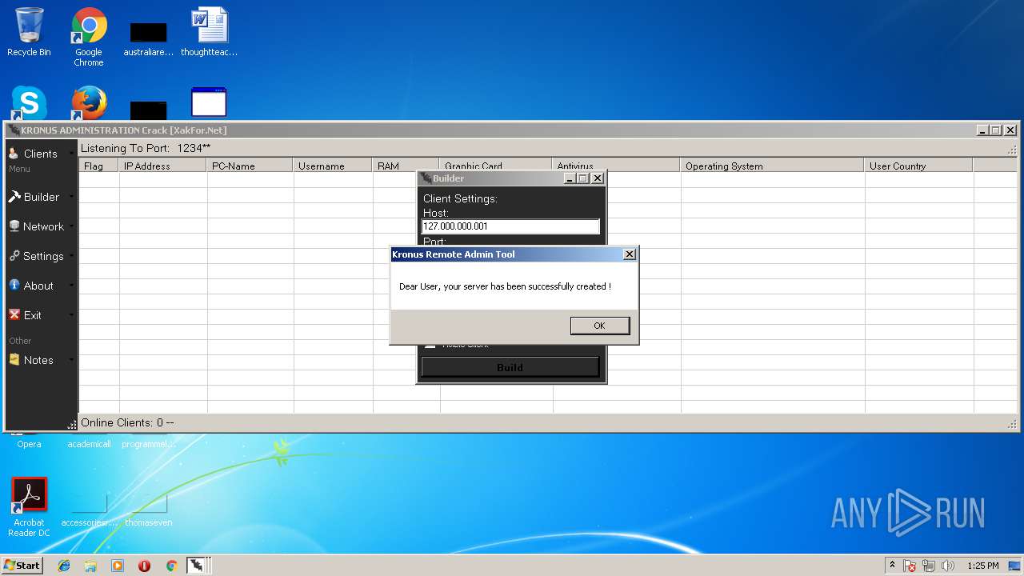Select the academicall desktop file label

[x=89, y=444]
